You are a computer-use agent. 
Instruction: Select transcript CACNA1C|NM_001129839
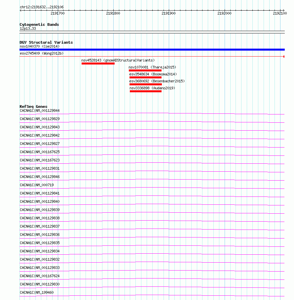coord(40,210)
